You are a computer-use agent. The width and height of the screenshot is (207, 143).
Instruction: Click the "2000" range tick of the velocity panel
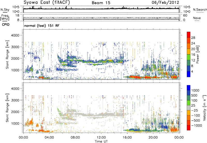pos(15,112)
